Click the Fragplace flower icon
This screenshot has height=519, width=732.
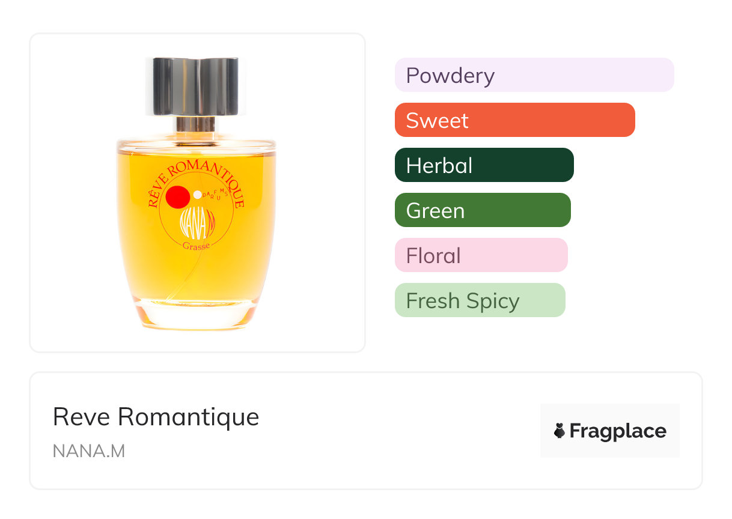click(560, 431)
